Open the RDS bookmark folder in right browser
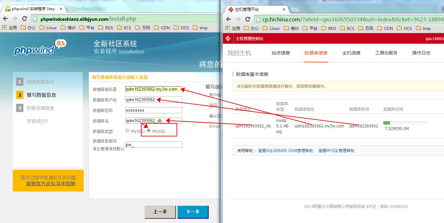Viewport: 444px width, 223px height. [329, 28]
